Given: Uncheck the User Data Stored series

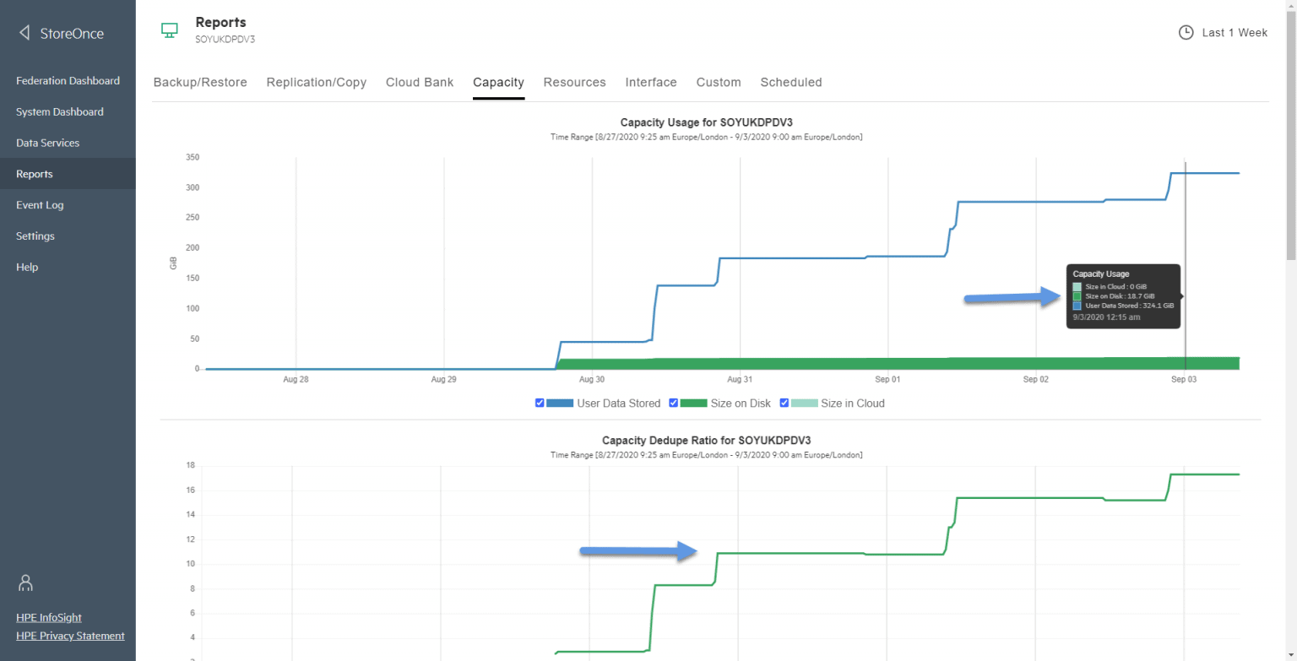Looking at the screenshot, I should pyautogui.click(x=540, y=403).
